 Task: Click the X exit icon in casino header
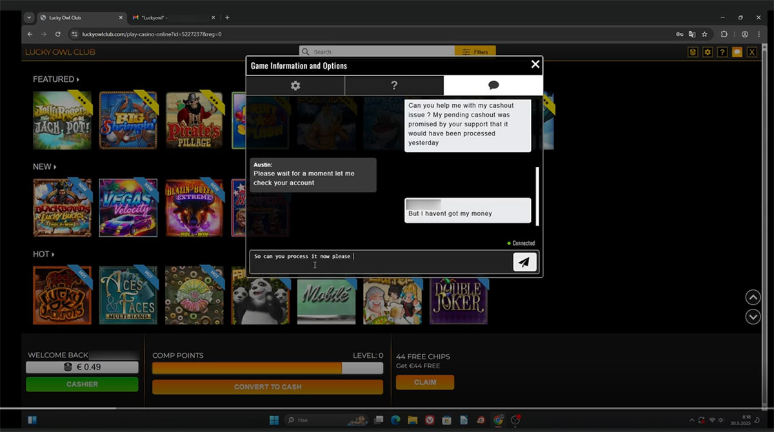[752, 52]
